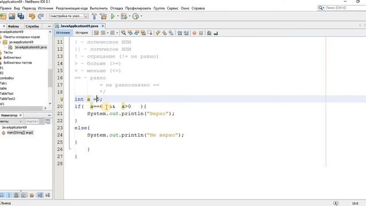Open the Сервис menu

pyautogui.click(x=173, y=8)
